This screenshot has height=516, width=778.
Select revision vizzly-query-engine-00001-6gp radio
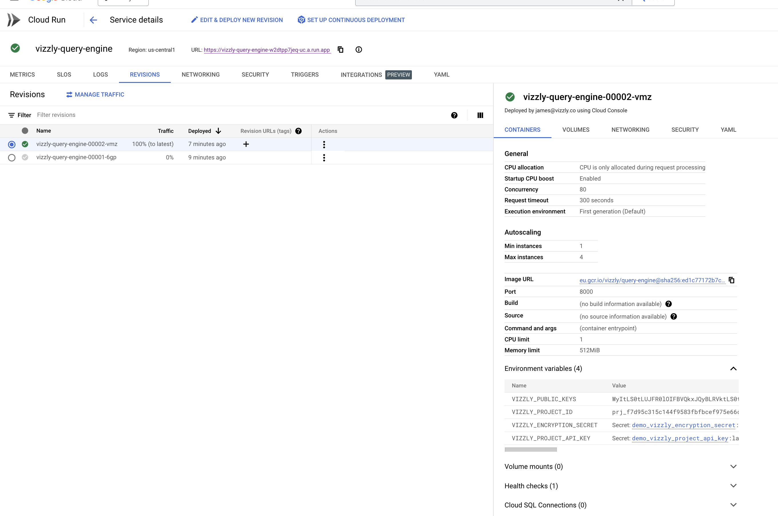pos(12,158)
